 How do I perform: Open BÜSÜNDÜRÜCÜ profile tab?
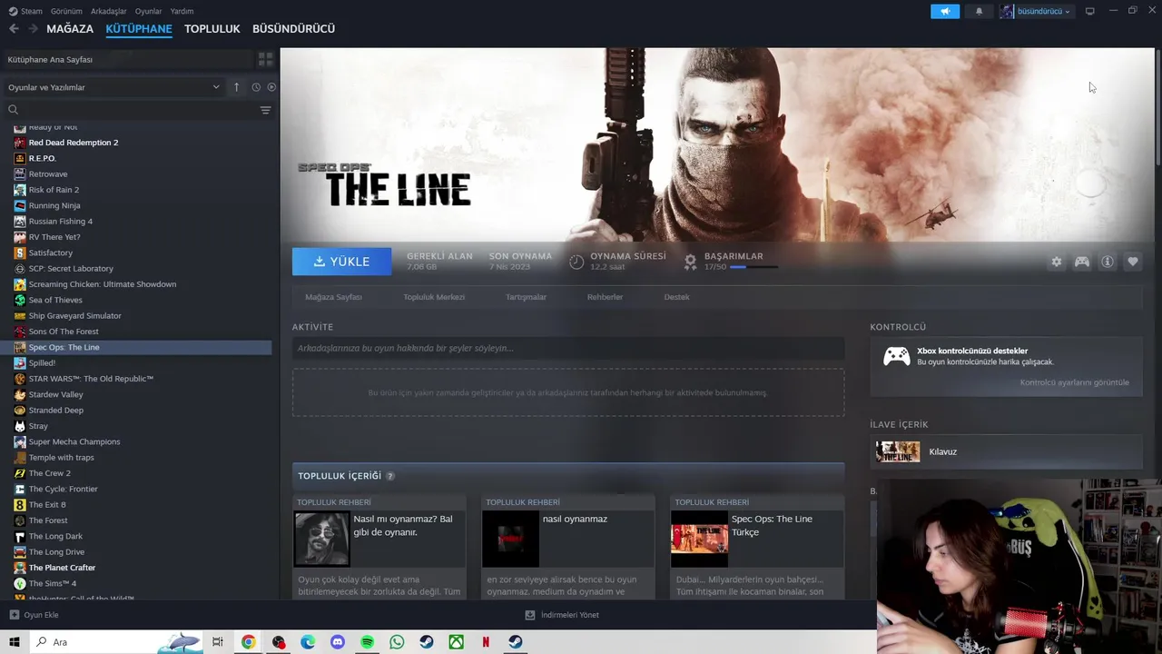click(293, 29)
